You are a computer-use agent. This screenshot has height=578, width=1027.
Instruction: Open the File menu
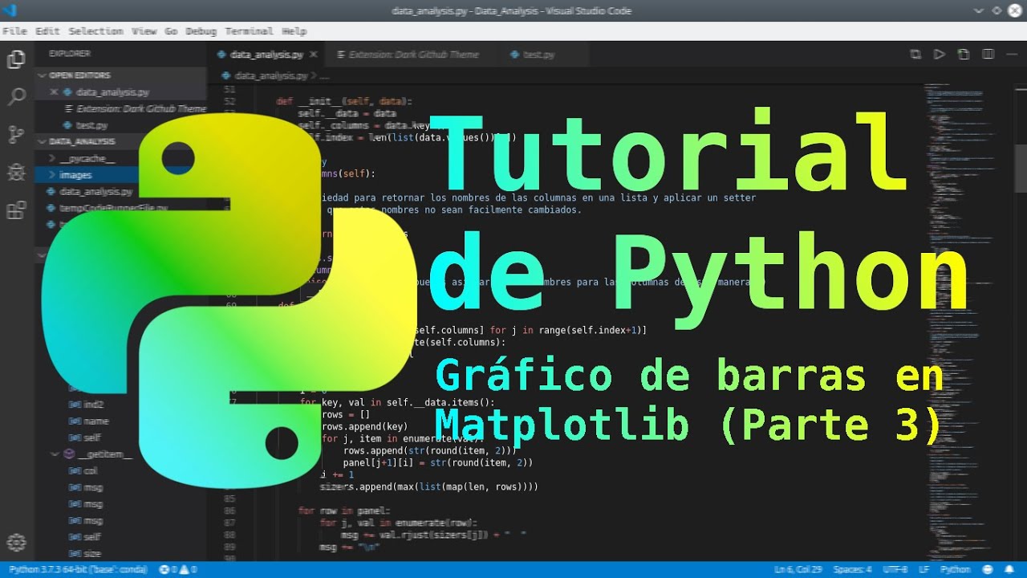pos(14,31)
